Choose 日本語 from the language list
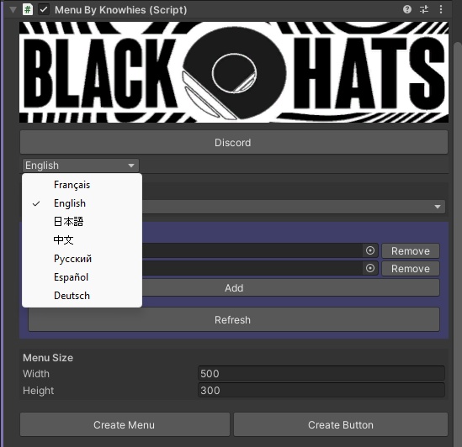 pyautogui.click(x=82, y=222)
